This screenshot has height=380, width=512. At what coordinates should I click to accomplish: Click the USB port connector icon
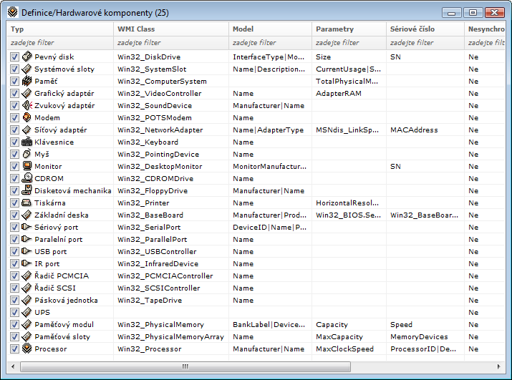coord(26,251)
